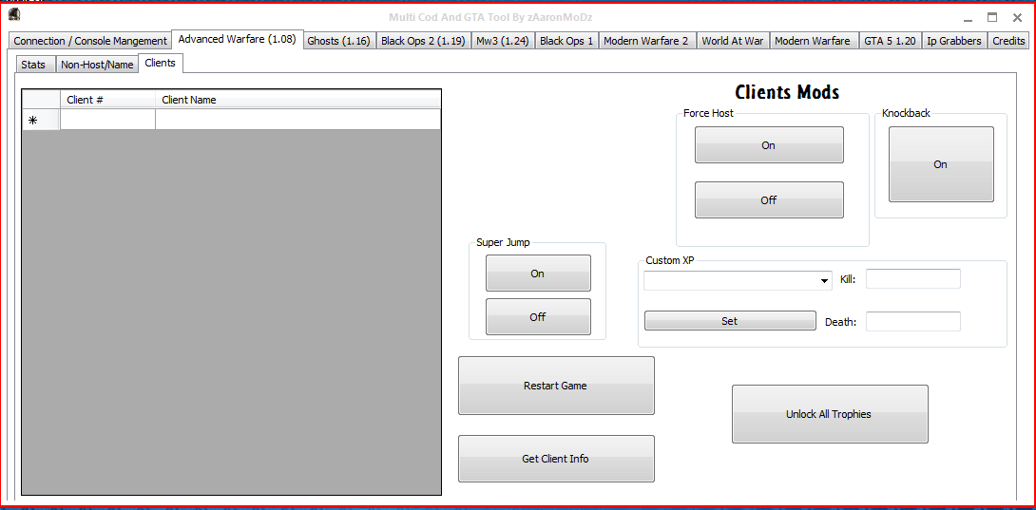Viewport: 1036px width, 510px height.
Task: Open the World At War tab
Action: (x=732, y=41)
